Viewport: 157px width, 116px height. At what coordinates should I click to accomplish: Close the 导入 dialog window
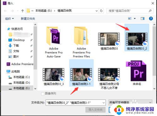153,3
